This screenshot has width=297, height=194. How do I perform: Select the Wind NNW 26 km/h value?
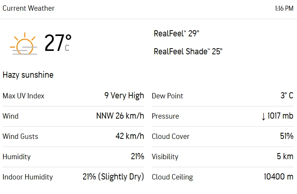click(120, 116)
